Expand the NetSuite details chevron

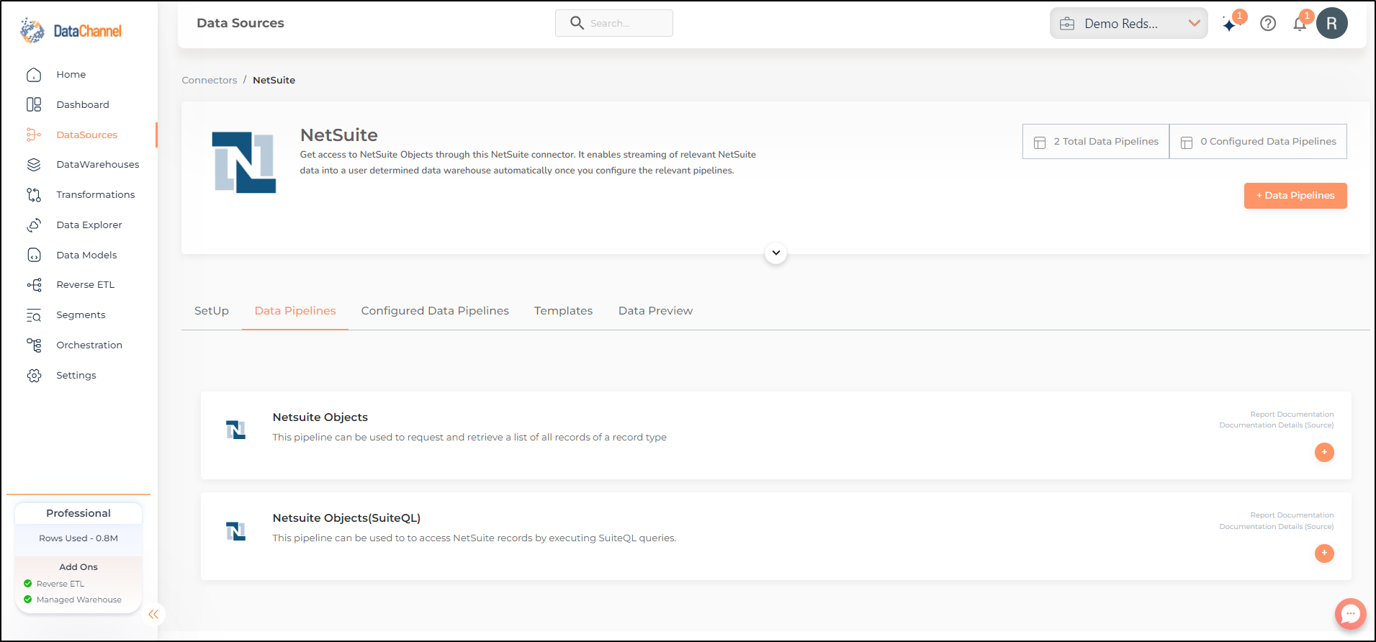tap(775, 253)
